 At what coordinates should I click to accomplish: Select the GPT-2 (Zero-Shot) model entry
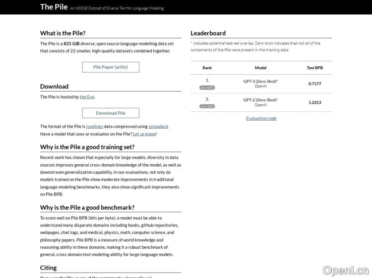(x=260, y=100)
